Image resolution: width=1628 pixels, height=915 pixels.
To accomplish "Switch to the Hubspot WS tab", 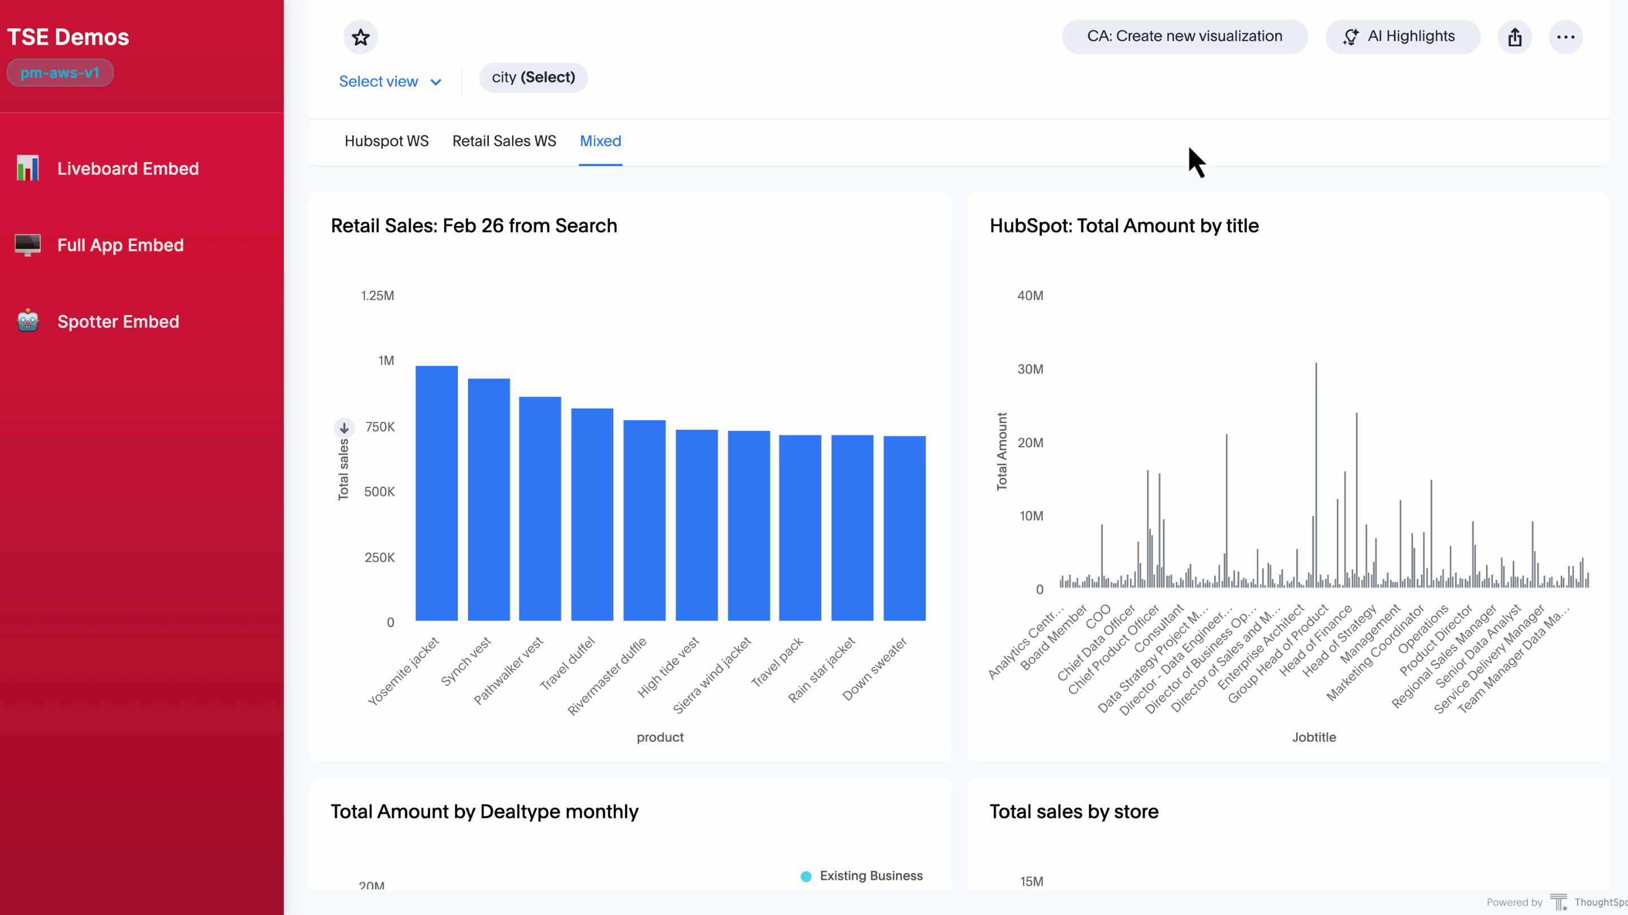I will [x=386, y=141].
